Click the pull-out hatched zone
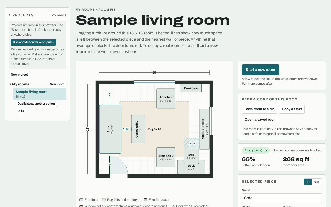The width and height of the screenshot is (331, 207). pos(191,143)
